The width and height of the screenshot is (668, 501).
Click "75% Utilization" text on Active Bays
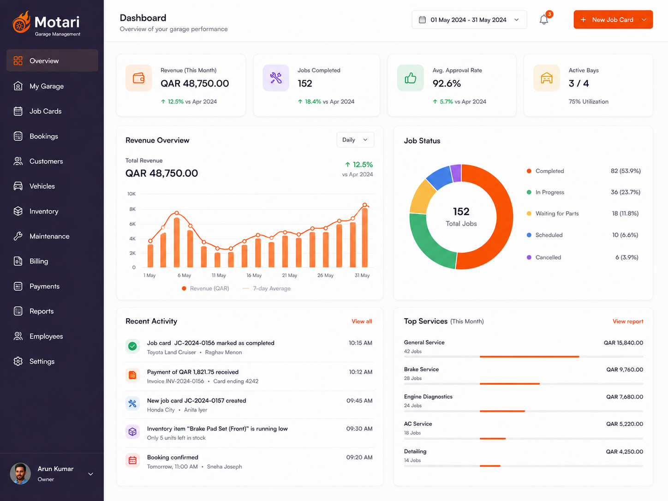588,101
